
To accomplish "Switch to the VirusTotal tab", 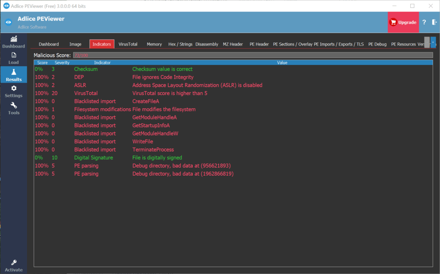I will (128, 44).
